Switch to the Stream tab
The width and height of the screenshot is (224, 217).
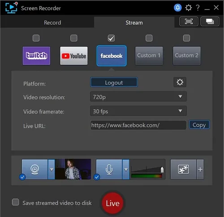(x=134, y=23)
